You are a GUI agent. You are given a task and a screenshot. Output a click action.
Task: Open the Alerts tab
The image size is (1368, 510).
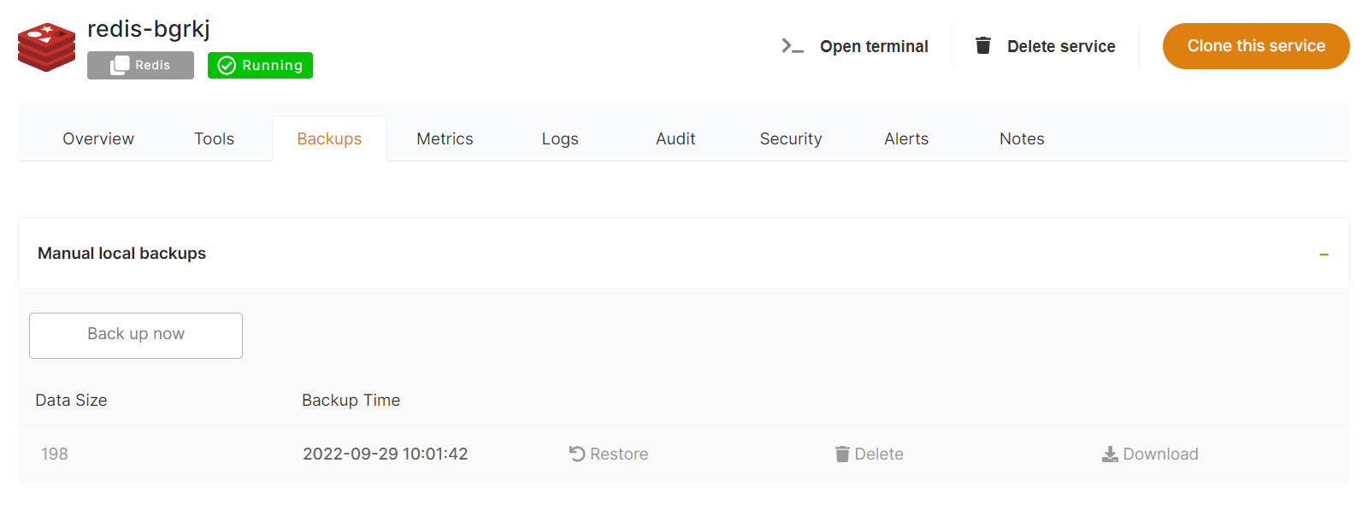[x=906, y=139]
